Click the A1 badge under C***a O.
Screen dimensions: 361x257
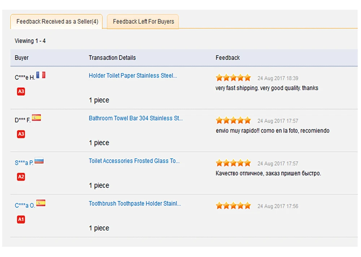[x=21, y=219]
